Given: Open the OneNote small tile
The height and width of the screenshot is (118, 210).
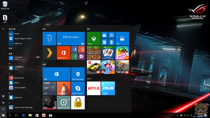Looking at the screenshot, I should (x=81, y=56).
